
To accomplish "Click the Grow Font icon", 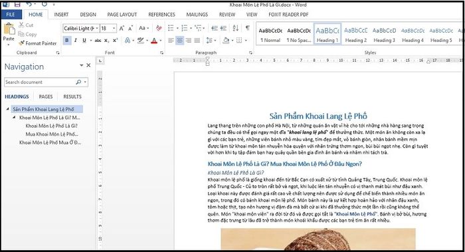I will click(x=122, y=29).
